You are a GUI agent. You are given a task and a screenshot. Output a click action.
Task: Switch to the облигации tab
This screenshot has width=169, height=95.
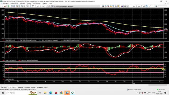click(x=40, y=87)
